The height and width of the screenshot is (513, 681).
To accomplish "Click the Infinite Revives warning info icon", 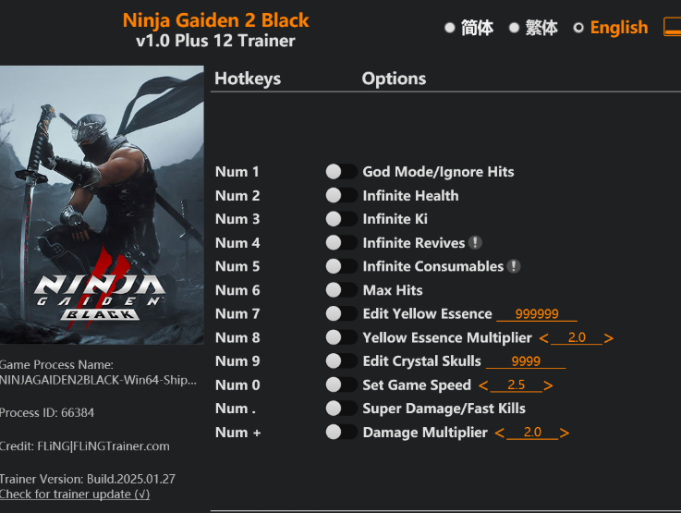I will point(475,243).
